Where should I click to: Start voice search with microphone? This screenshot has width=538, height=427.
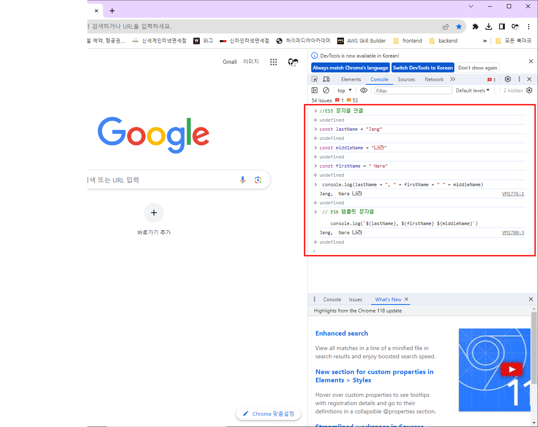point(243,180)
